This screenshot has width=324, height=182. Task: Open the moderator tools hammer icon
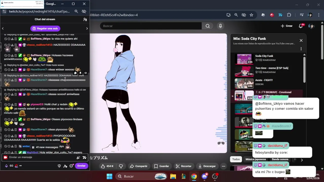65,166
